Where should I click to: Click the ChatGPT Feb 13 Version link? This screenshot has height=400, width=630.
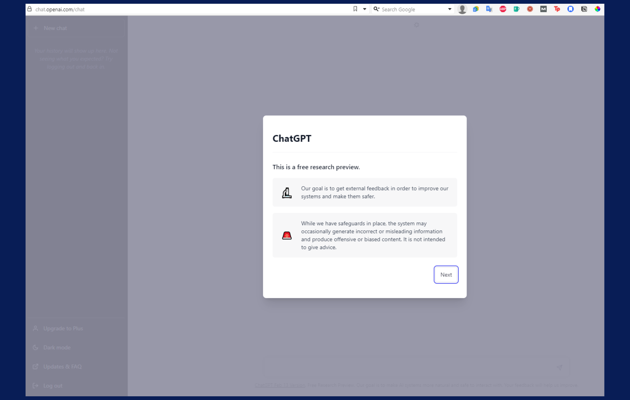pyautogui.click(x=280, y=385)
